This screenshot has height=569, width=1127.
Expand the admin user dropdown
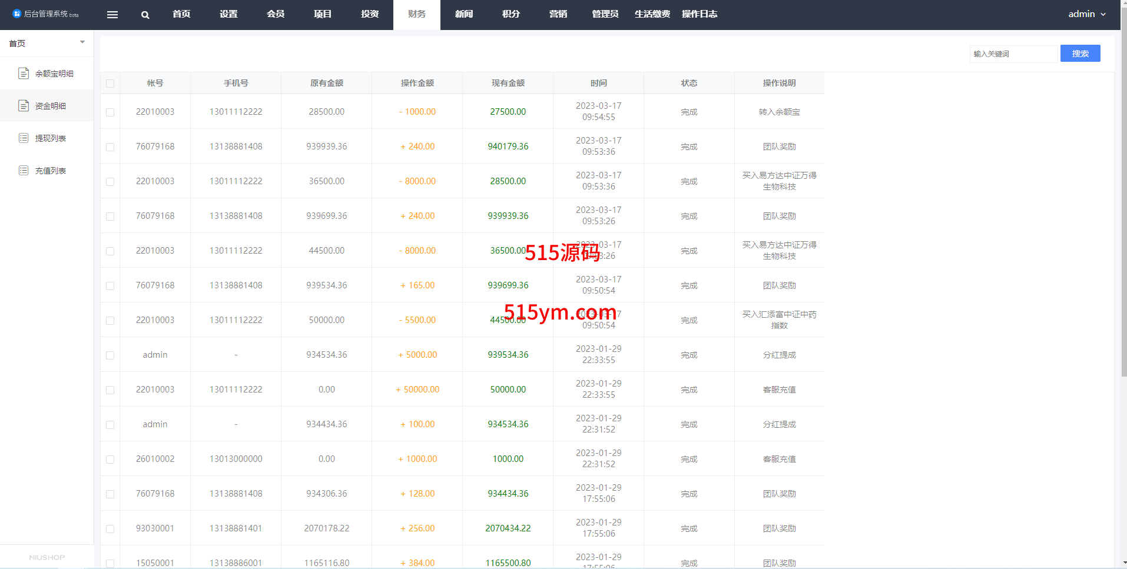point(1086,14)
